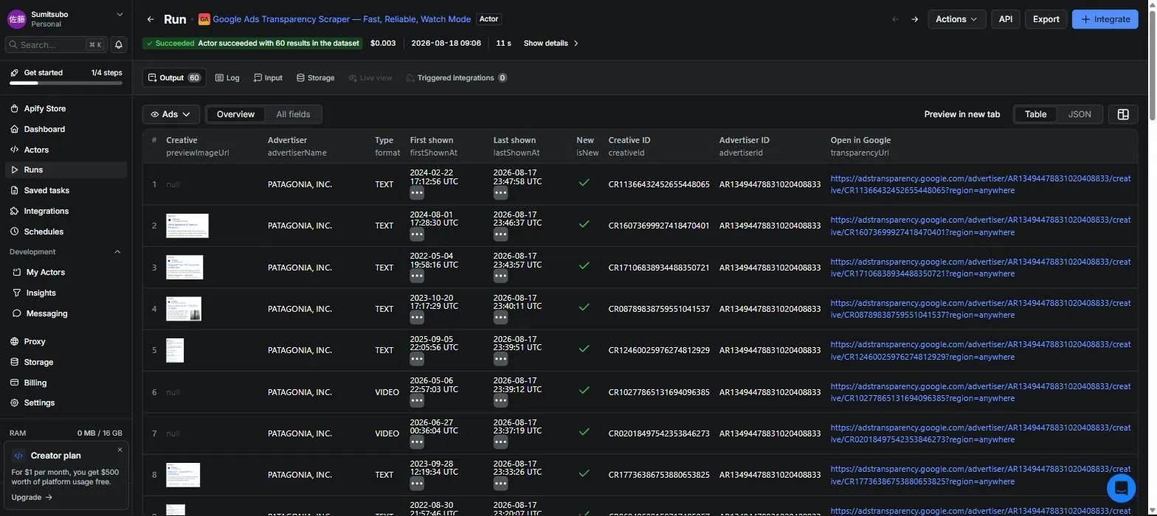The height and width of the screenshot is (516, 1157).
Task: Toggle the table layout columns icon
Action: 1123,114
